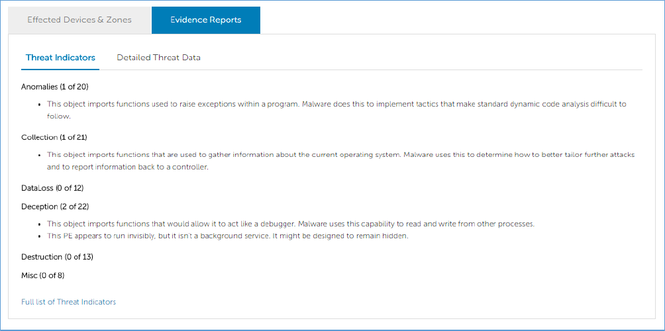Viewport: 665px width, 331px height.
Task: Open the Full list of Threat Indicators link
Action: point(68,302)
